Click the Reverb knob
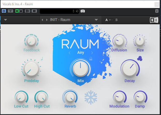This screenshot has width=161, height=115. [x=70, y=97]
